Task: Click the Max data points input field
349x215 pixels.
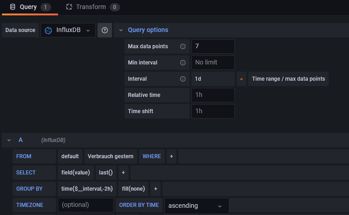Action: click(213, 46)
